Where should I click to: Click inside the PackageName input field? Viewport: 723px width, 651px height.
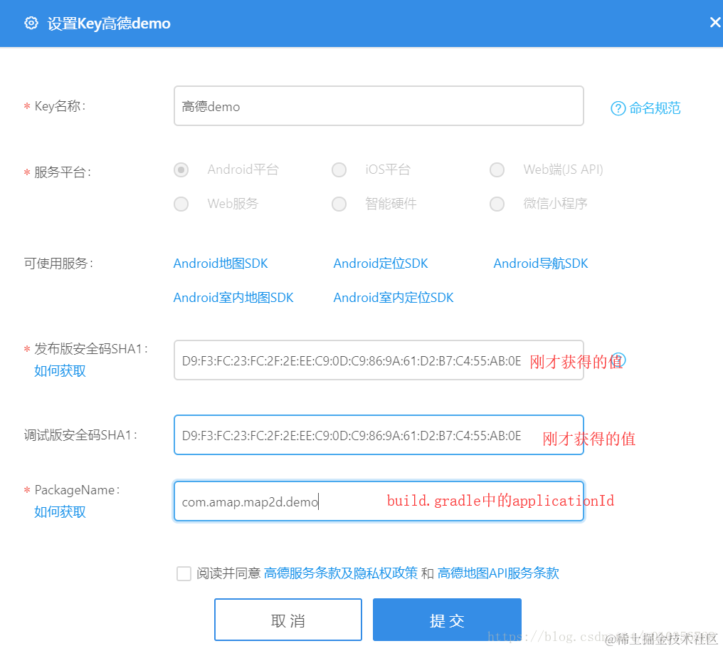pyautogui.click(x=379, y=501)
